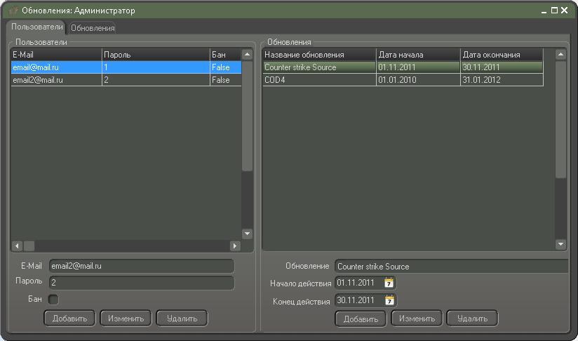
Task: Click Изменить button under users form
Action: click(126, 319)
